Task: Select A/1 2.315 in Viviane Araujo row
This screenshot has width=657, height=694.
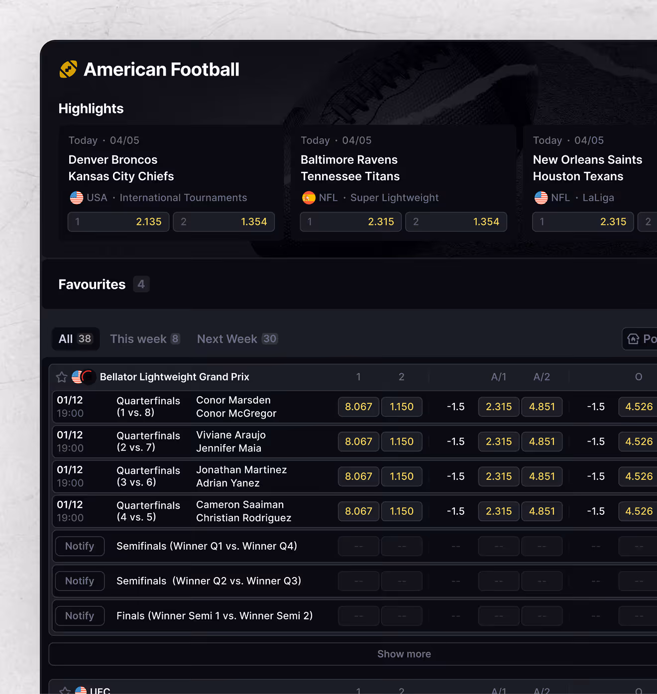Action: click(x=499, y=442)
